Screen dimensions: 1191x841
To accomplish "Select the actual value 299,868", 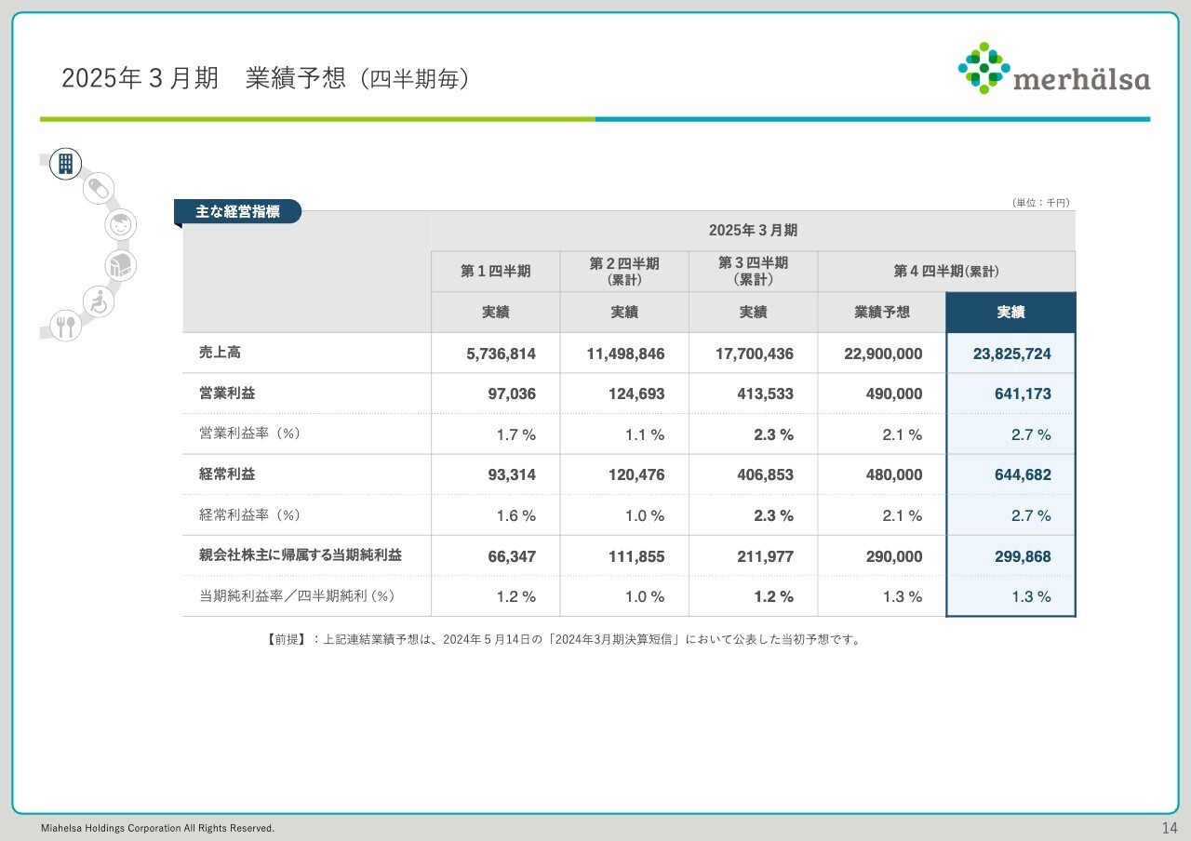I will click(x=1023, y=557).
